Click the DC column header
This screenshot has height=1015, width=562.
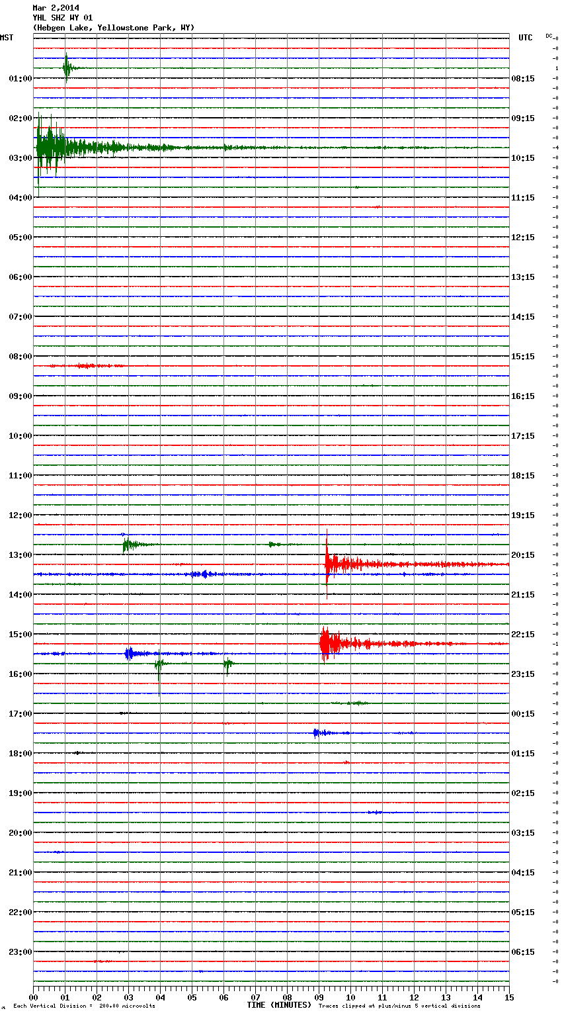[549, 36]
